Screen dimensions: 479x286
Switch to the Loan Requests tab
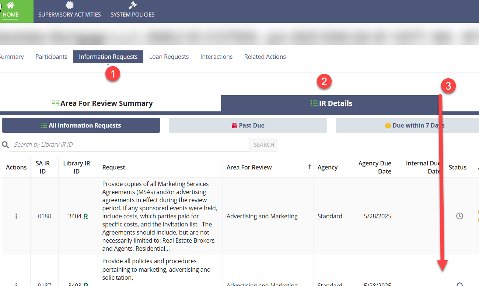(169, 57)
